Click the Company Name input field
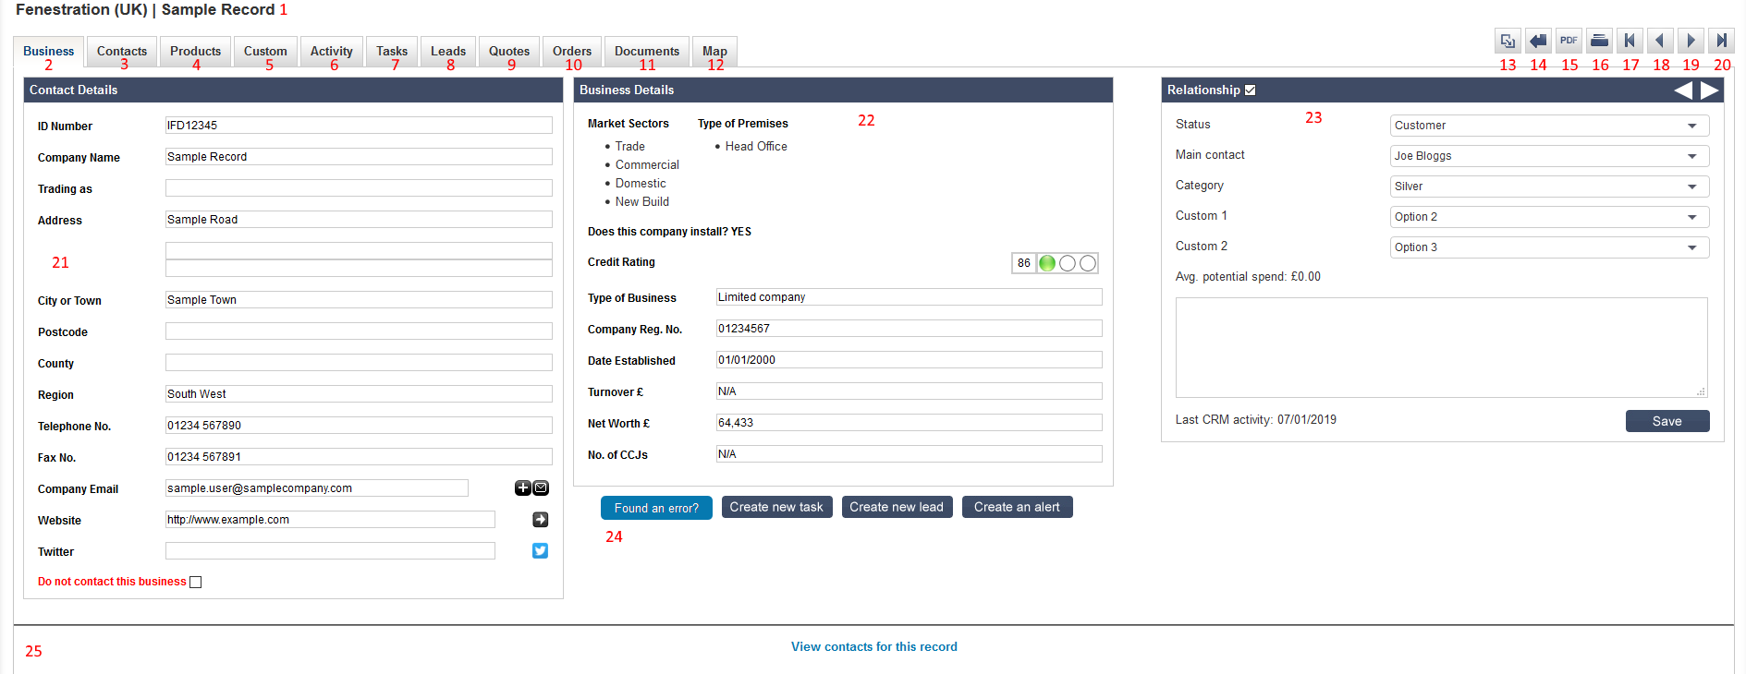 click(359, 157)
